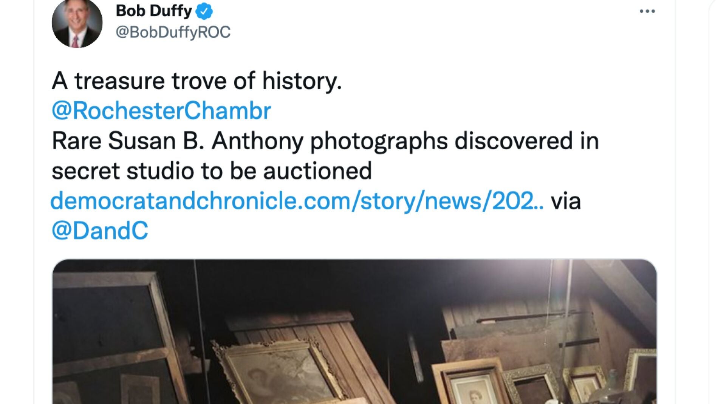Open the @DandC mention

pyautogui.click(x=100, y=231)
